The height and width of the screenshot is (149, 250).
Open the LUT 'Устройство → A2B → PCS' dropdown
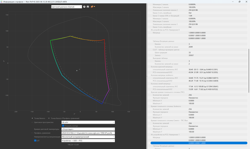pos(88,140)
